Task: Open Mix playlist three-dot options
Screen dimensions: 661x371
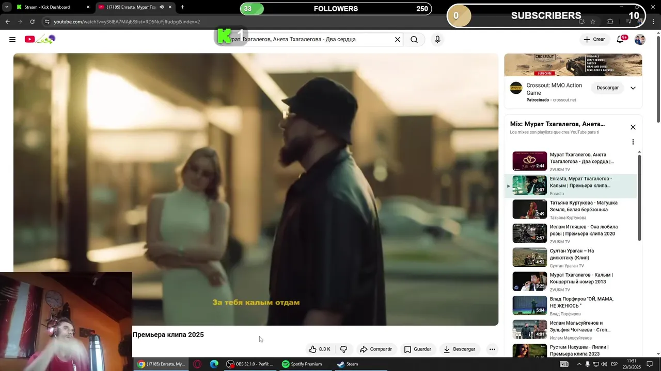Action: (x=633, y=142)
